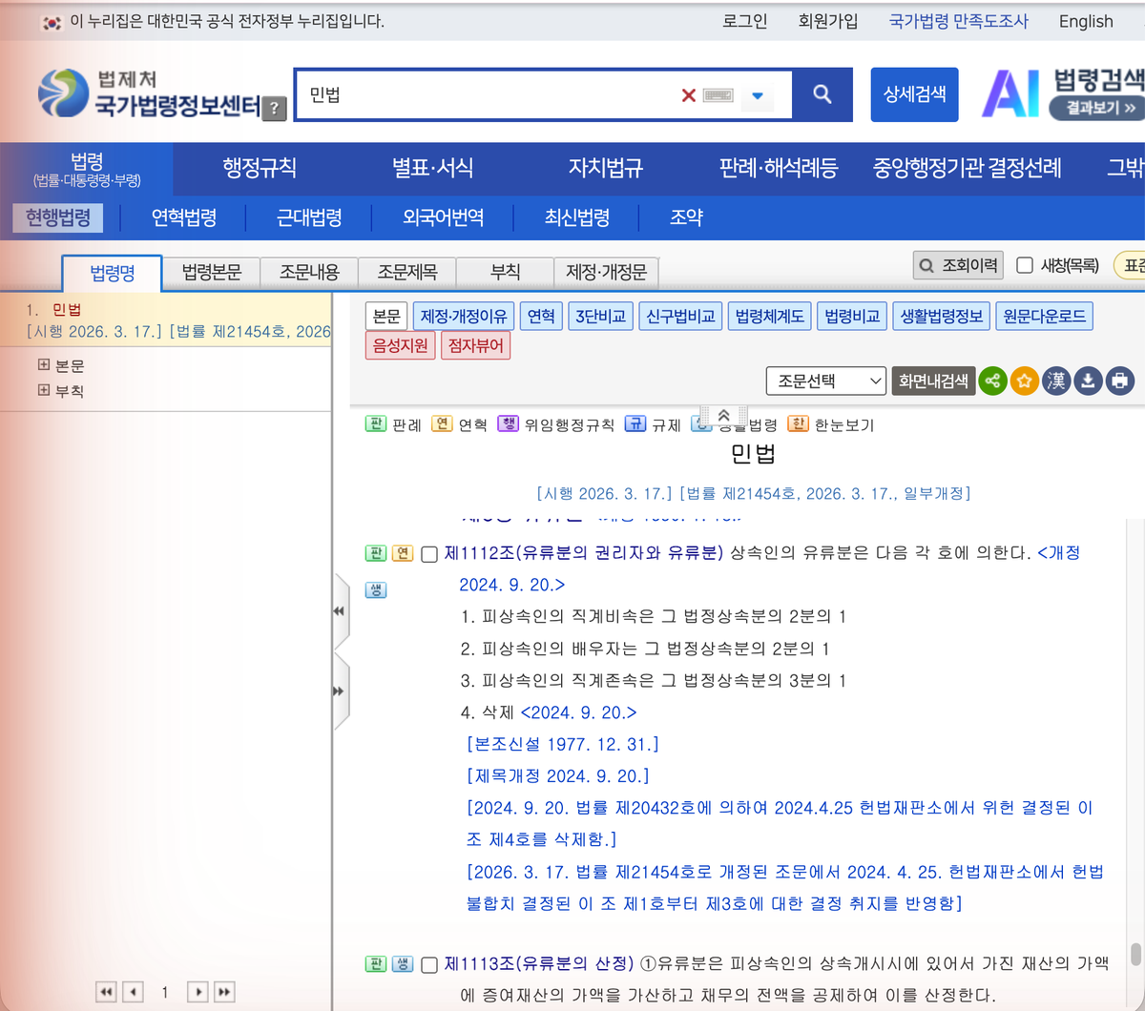Click 음성지원 button

[401, 345]
